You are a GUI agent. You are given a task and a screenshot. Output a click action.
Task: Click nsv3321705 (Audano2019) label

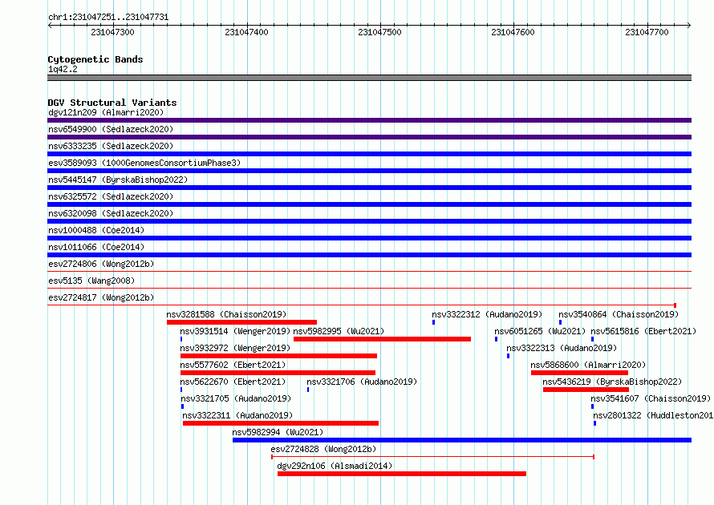[236, 398]
